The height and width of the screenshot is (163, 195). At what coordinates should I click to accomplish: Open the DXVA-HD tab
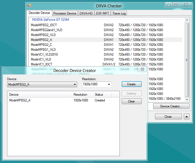pyautogui.click(x=86, y=13)
